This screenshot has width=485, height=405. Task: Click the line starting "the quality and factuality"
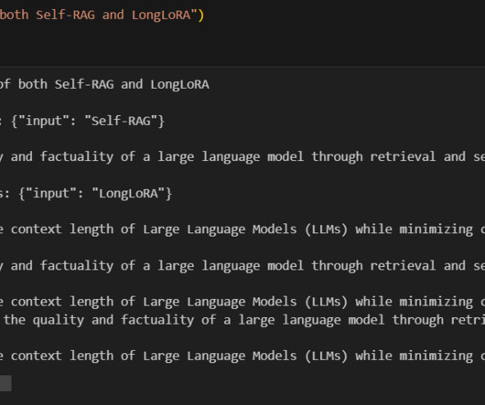pyautogui.click(x=242, y=320)
